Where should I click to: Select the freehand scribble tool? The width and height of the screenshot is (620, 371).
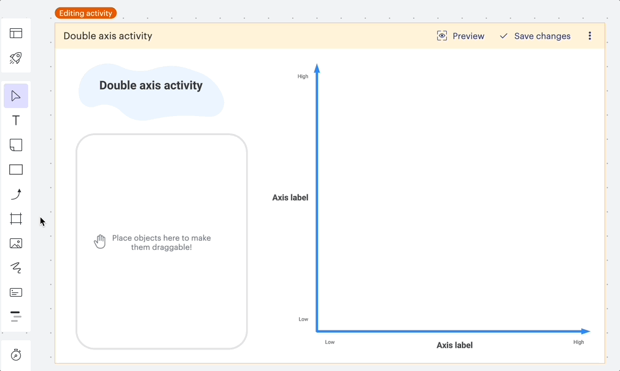tap(15, 268)
